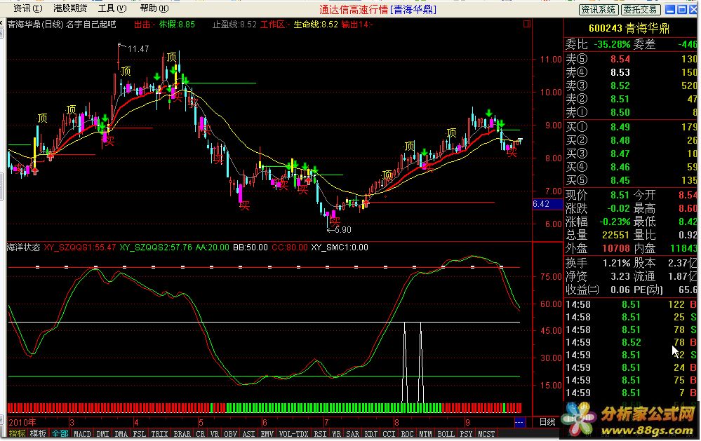The image size is (701, 441).
Task: Open the 港股期货 menu
Action: pyautogui.click(x=69, y=8)
